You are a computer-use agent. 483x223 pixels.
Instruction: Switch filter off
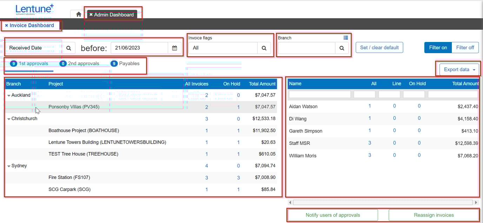[465, 48]
